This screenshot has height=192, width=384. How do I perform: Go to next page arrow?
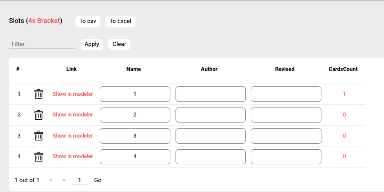pos(64,180)
